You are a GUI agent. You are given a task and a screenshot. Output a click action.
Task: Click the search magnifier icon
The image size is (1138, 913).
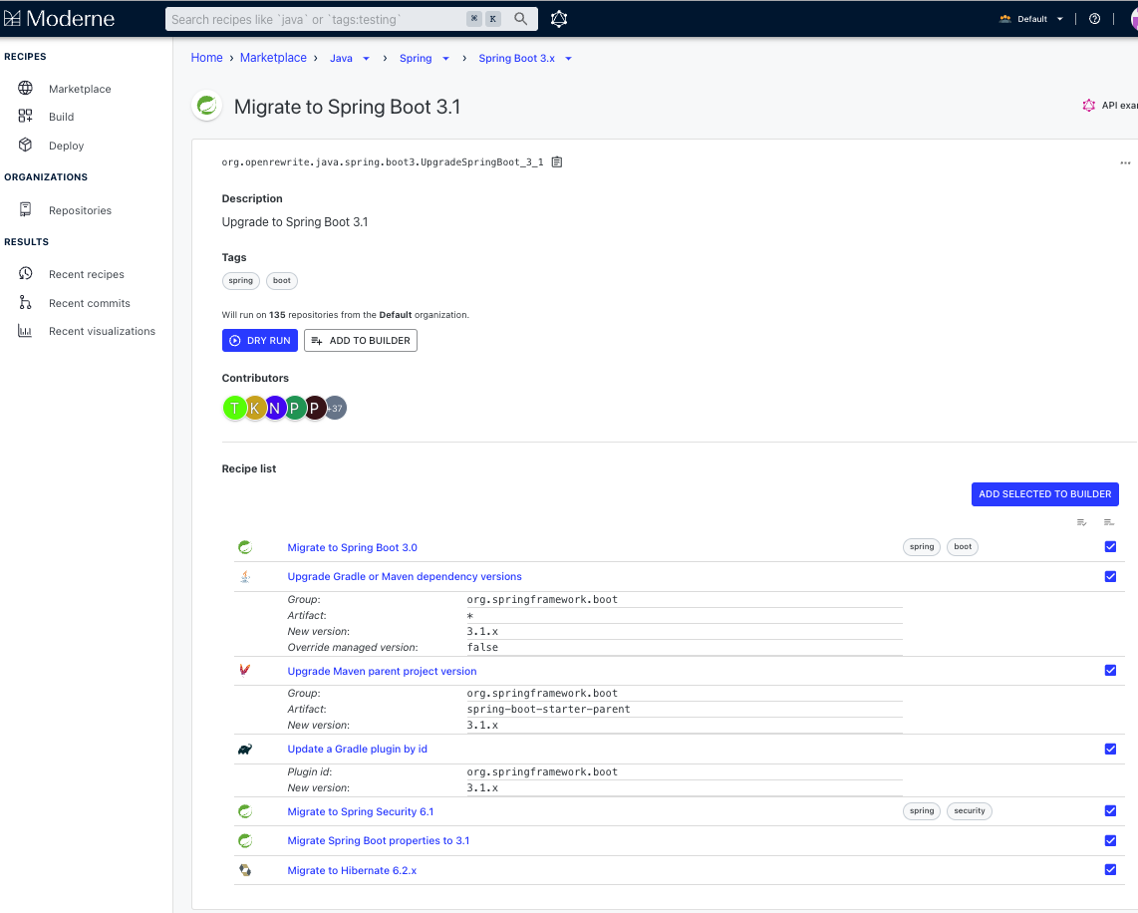pyautogui.click(x=520, y=19)
